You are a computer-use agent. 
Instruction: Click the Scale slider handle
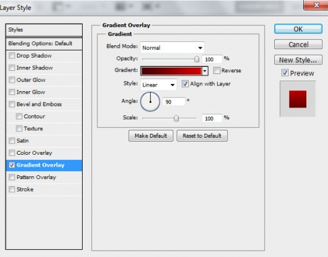click(x=176, y=118)
